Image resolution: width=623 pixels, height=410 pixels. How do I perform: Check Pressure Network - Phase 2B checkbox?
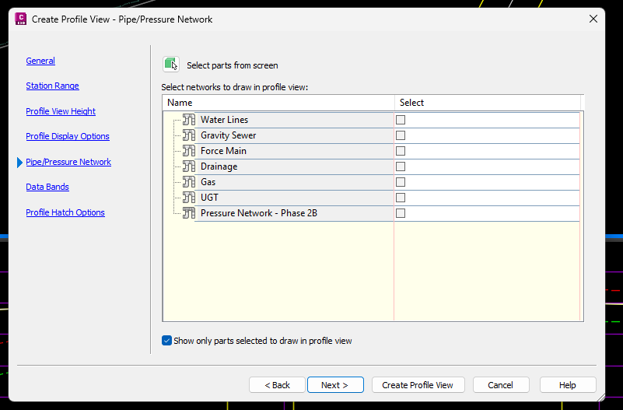click(x=401, y=213)
